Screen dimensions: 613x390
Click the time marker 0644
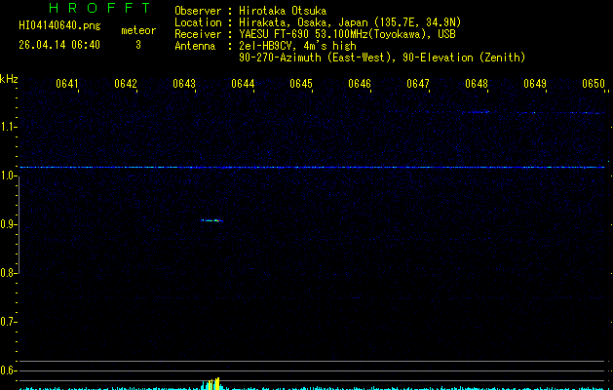point(243,84)
